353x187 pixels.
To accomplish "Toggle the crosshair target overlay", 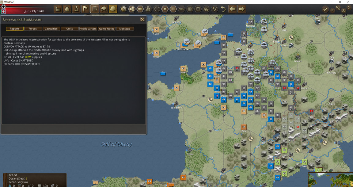I will pyautogui.click(x=157, y=9).
